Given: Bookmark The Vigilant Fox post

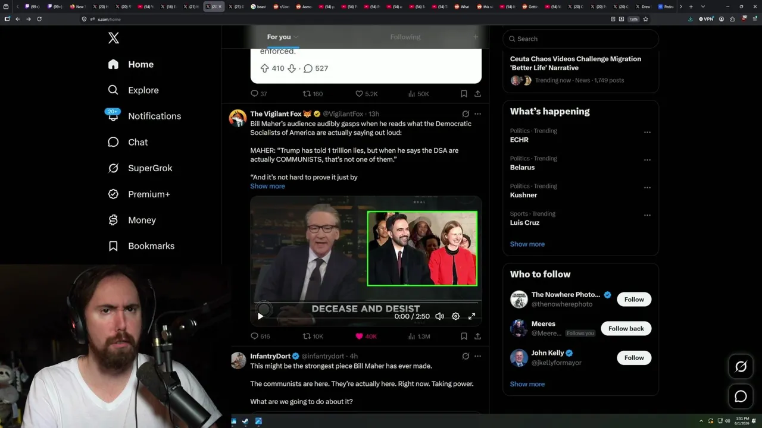Looking at the screenshot, I should point(464,336).
